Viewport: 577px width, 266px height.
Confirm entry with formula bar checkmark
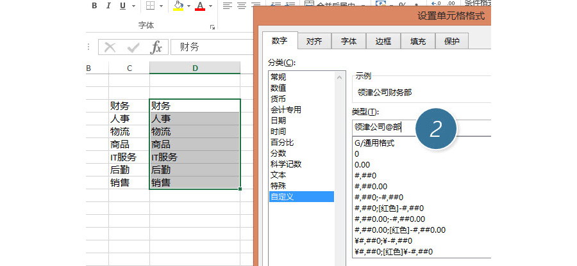click(133, 47)
